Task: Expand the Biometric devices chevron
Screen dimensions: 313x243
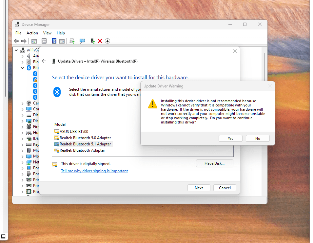Action: pos(22,62)
